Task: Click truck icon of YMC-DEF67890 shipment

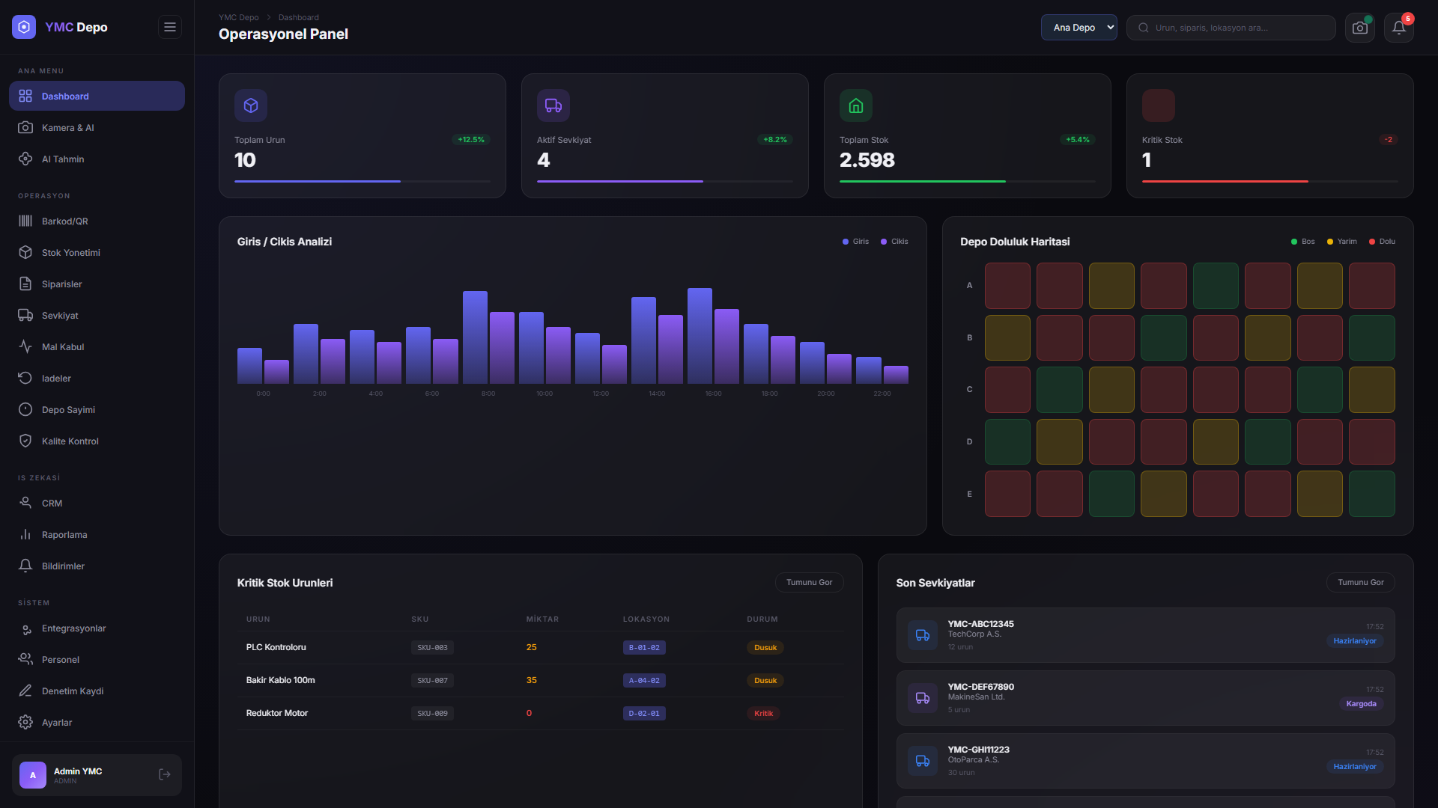Action: pos(923,698)
